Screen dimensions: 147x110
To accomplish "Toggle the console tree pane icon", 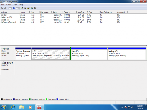I will point(10,8).
